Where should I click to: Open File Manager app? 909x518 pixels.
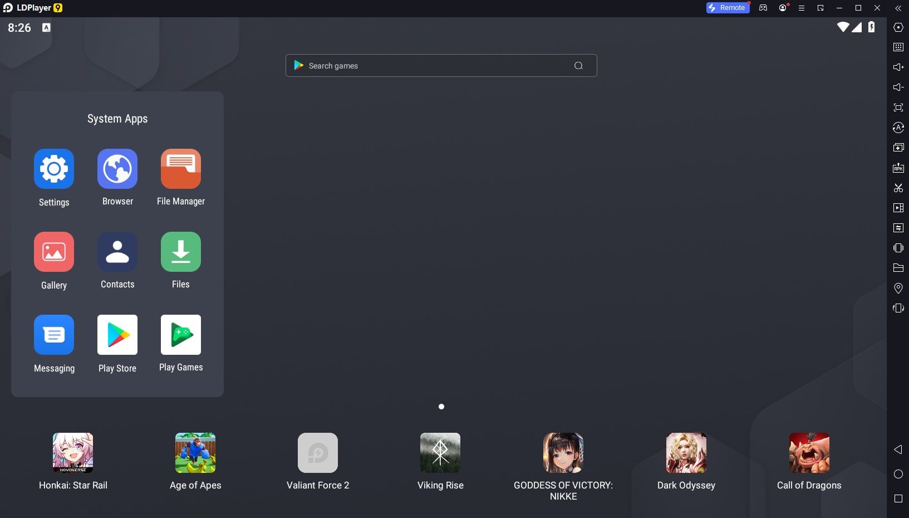pos(181,169)
